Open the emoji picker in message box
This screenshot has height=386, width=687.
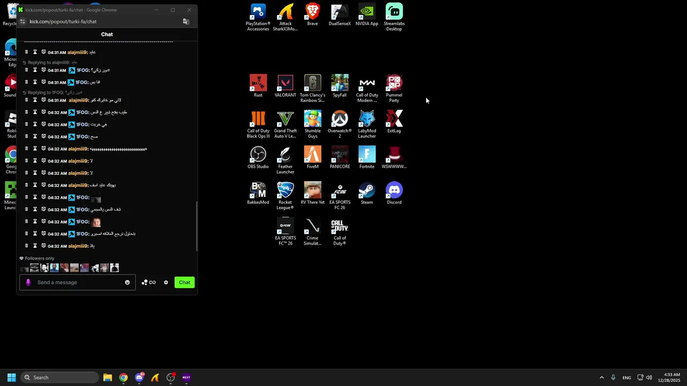click(127, 283)
